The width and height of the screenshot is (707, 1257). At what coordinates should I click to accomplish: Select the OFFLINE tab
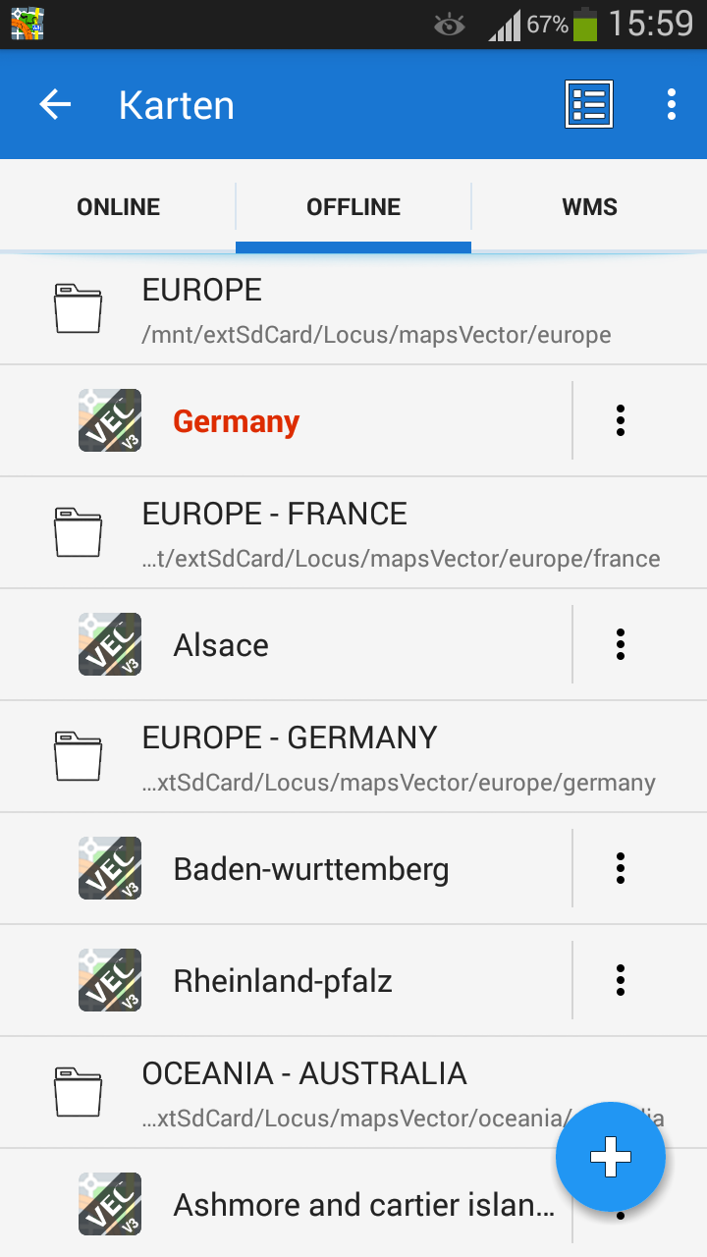tap(353, 207)
